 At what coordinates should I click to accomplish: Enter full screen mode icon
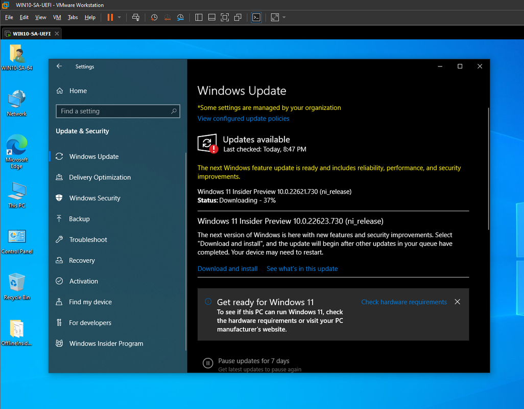225,17
